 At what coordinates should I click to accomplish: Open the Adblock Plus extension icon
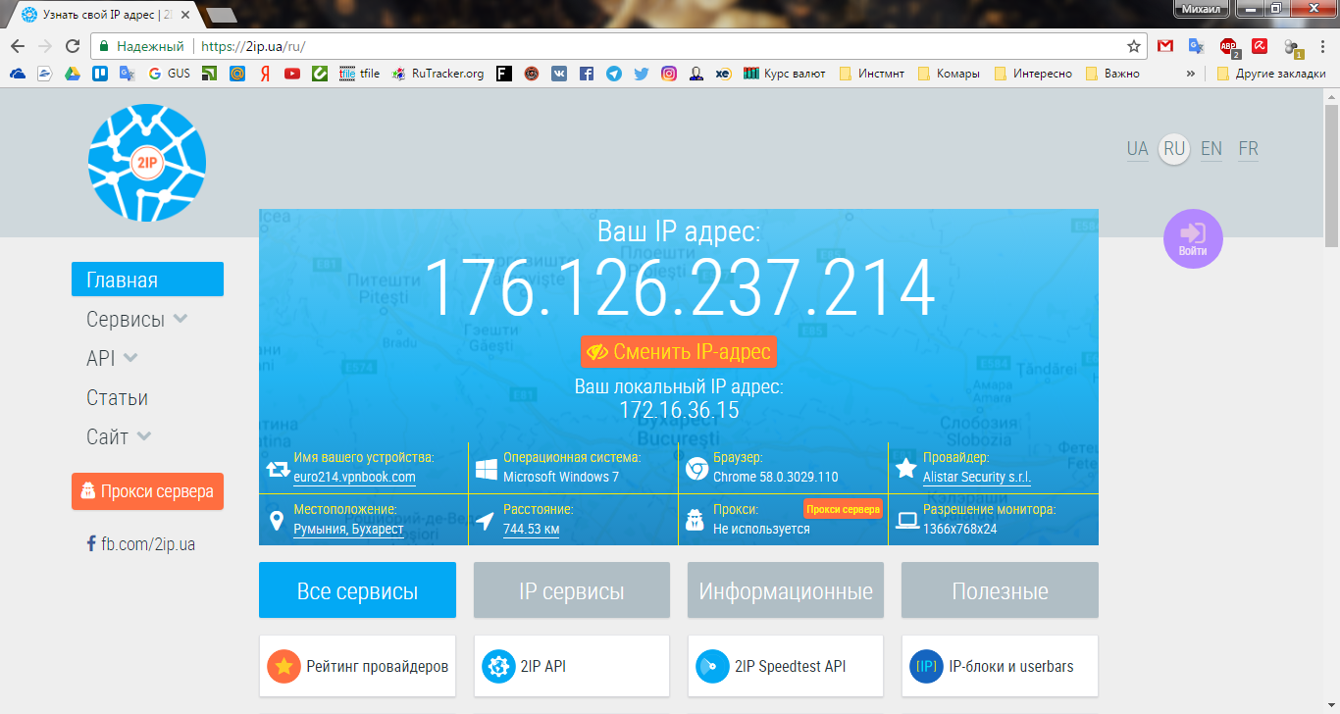point(1228,46)
